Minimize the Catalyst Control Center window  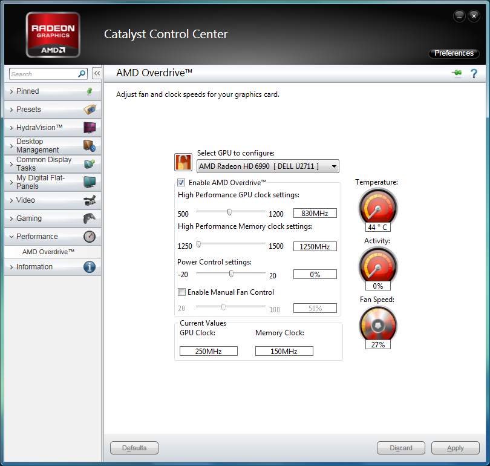459,16
